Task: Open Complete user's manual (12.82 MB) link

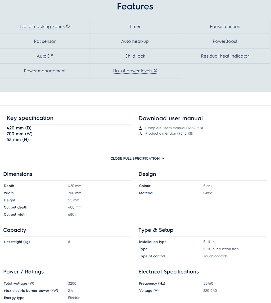Action: (x=174, y=128)
